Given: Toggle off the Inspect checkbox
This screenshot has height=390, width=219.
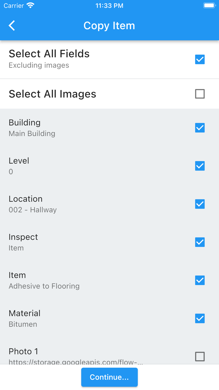Looking at the screenshot, I should (200, 242).
